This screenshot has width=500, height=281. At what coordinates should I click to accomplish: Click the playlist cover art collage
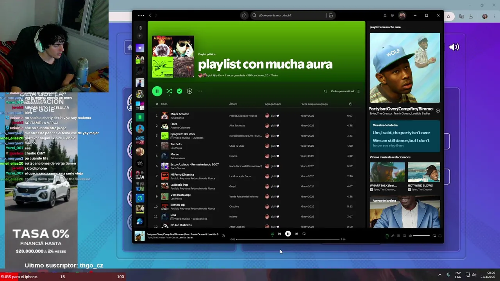(x=173, y=57)
